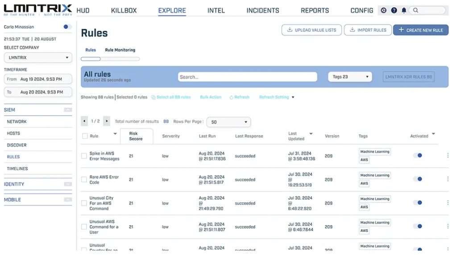The image size is (452, 255).
Task: Tick the select-all Rule header checkbox
Action: pyautogui.click(x=85, y=136)
